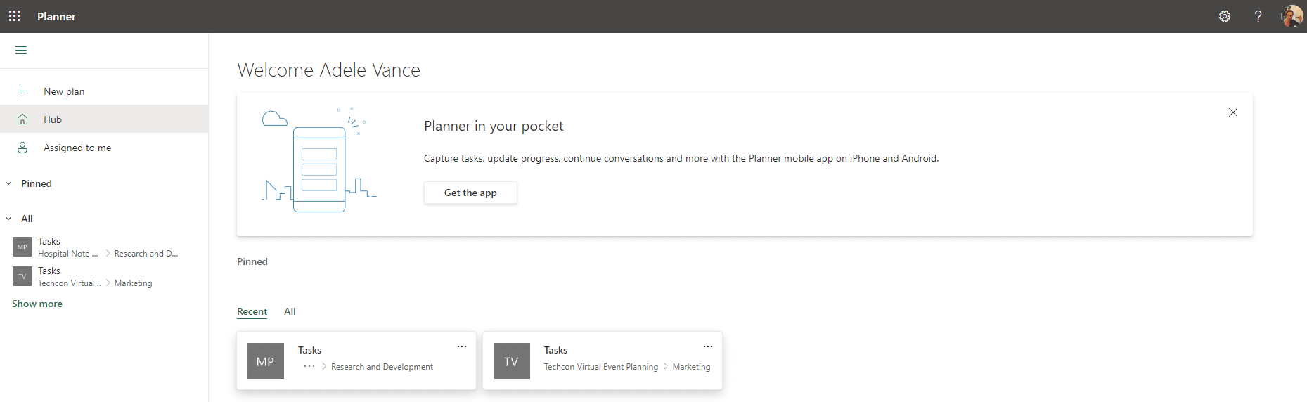
Task: Select Hub in the sidebar
Action: (x=53, y=119)
